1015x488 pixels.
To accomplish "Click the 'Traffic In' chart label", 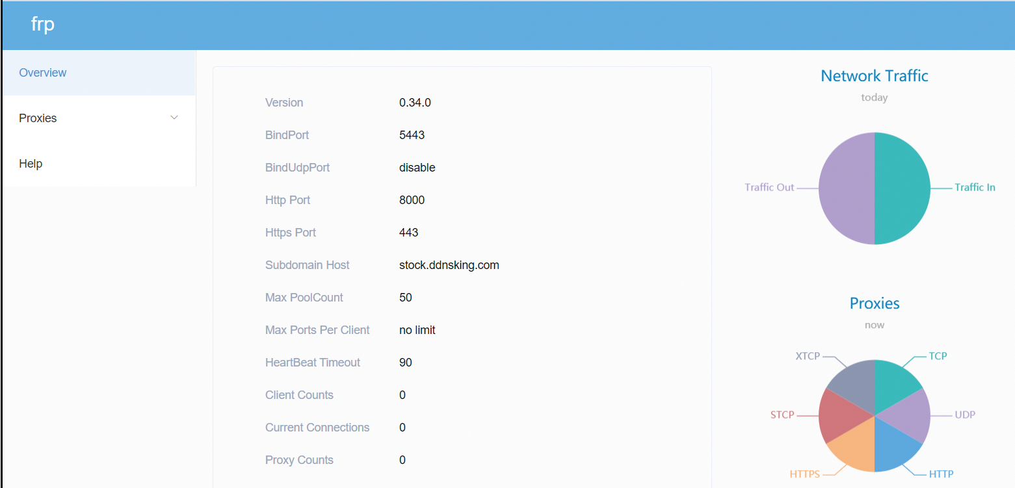I will point(975,187).
